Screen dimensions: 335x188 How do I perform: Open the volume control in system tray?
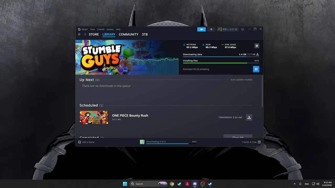[x=318, y=184]
